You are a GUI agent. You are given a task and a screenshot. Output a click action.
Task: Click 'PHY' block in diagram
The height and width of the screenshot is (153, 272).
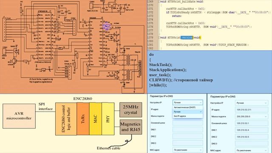108,119
